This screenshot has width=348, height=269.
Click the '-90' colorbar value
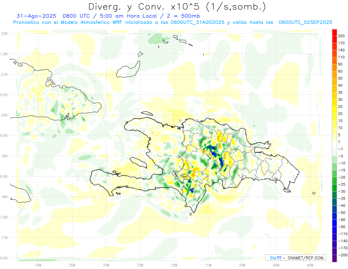pos(341,227)
